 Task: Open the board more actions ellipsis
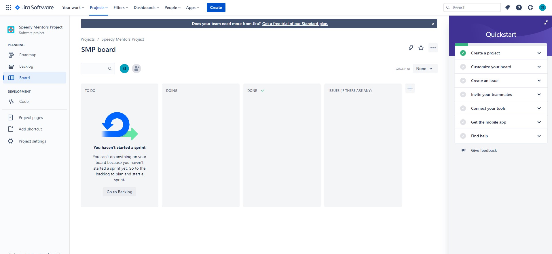coord(433,48)
